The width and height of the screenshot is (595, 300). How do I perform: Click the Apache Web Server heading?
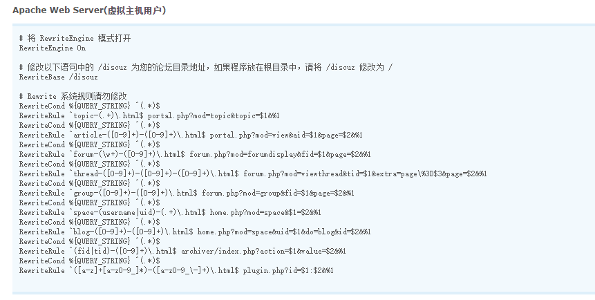[x=89, y=10]
